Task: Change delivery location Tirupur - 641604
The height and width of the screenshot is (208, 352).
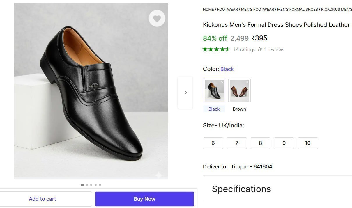Action: [x=252, y=167]
